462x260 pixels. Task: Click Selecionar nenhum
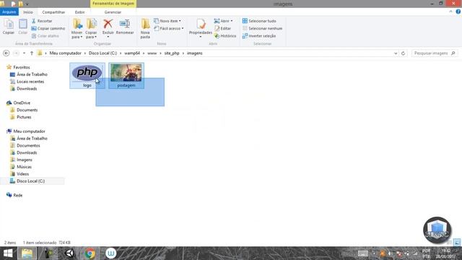click(x=262, y=28)
